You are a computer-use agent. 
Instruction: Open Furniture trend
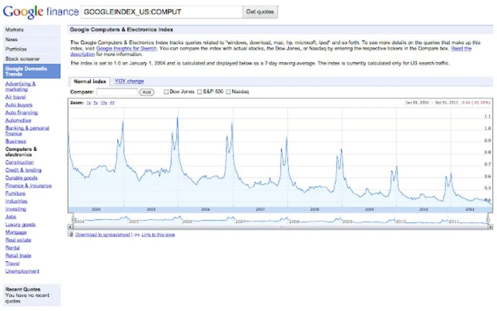(x=15, y=194)
